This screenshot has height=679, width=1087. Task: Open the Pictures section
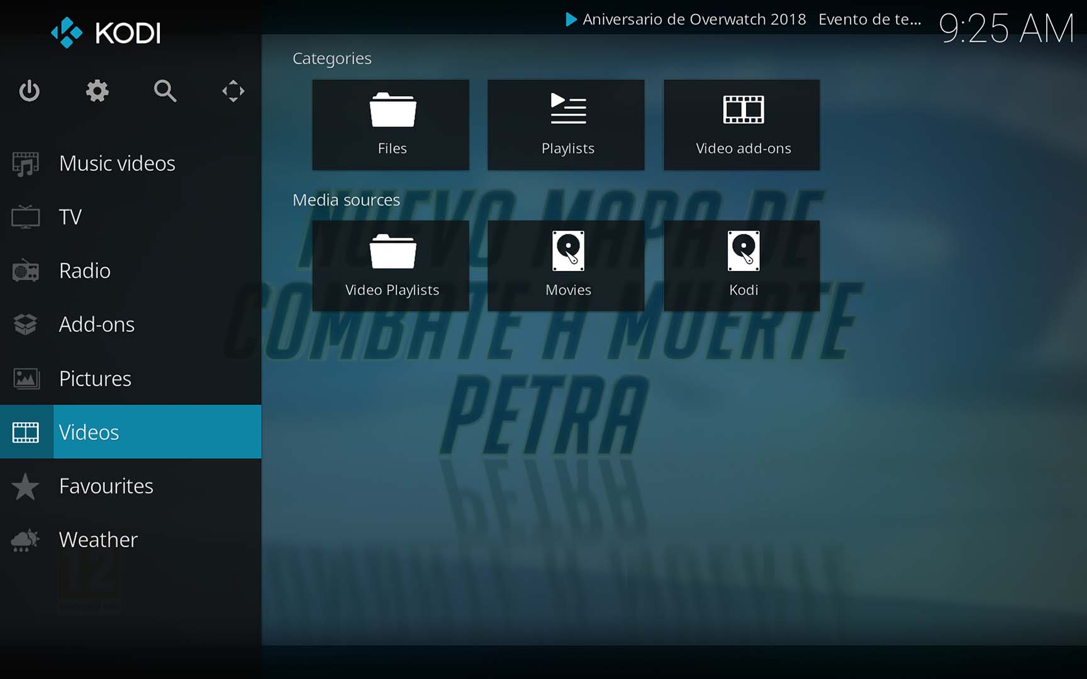coord(94,378)
